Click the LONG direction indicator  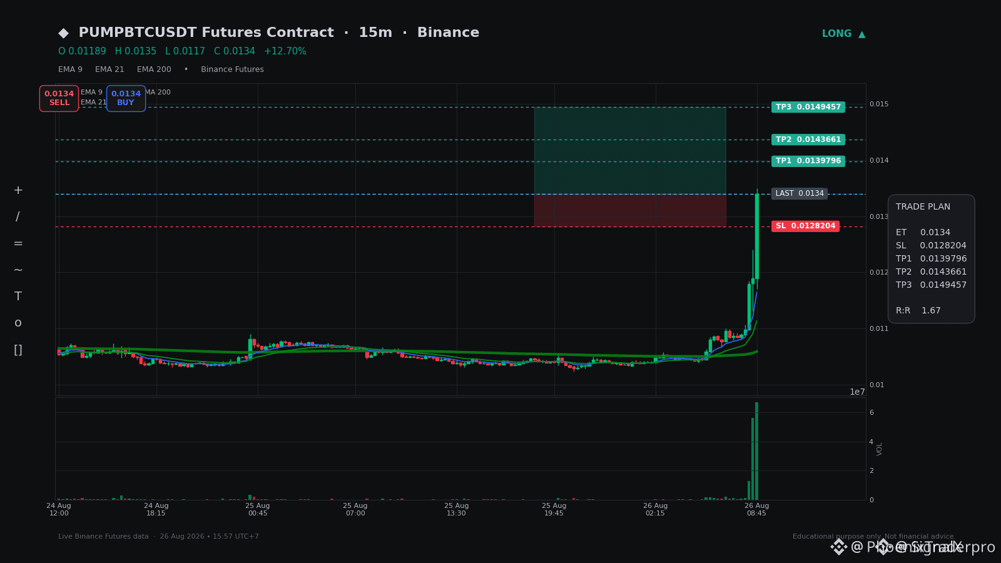point(843,34)
